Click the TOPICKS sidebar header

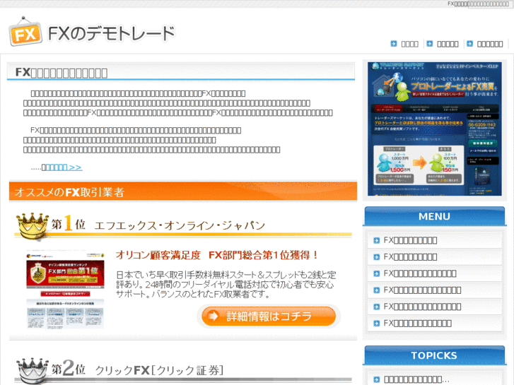(x=434, y=355)
